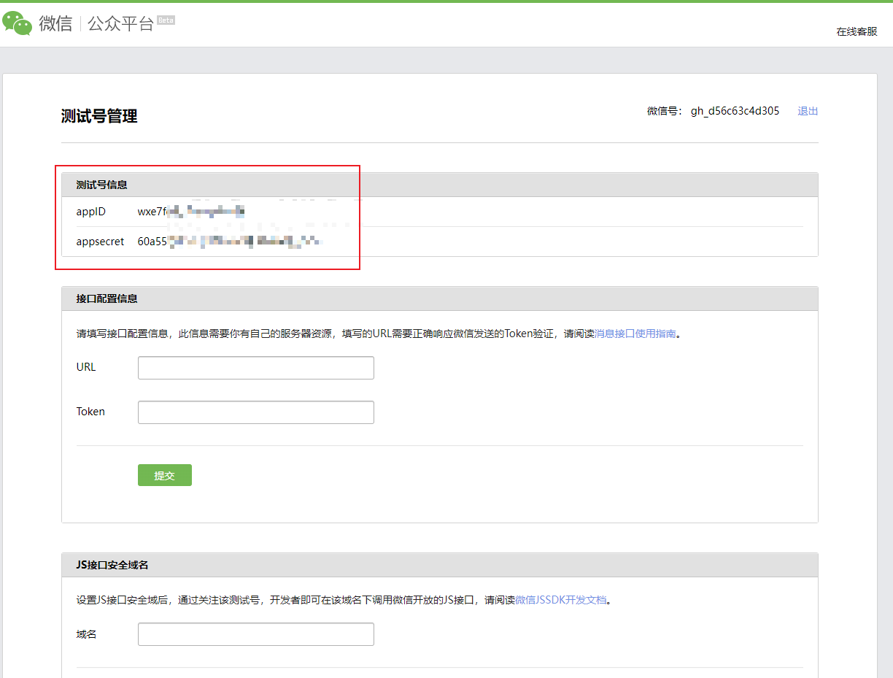
Task: Select the gh_d56c63c4d305 WeChat ID text
Action: (x=735, y=111)
